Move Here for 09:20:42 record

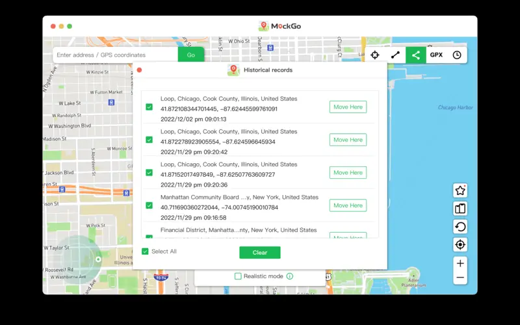(348, 140)
